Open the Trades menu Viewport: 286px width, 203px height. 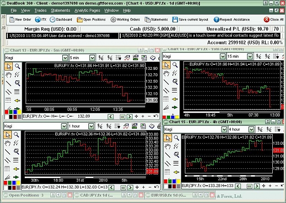40,11
